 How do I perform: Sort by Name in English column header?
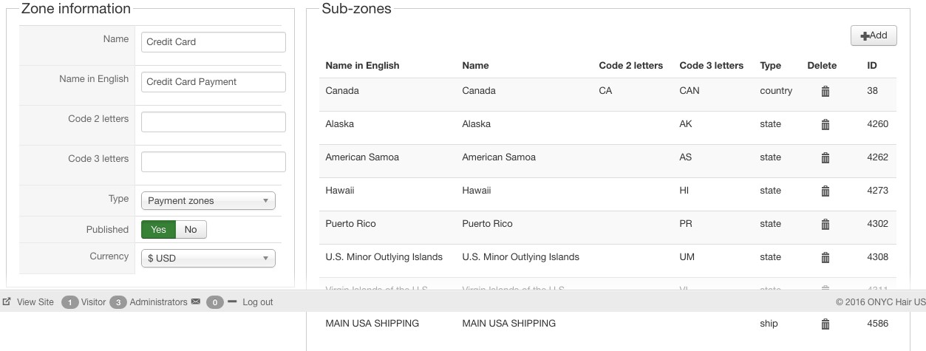(362, 66)
